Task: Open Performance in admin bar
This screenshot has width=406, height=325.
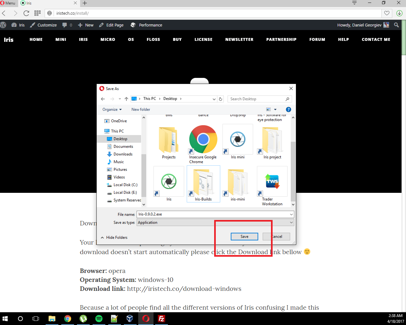Action: pyautogui.click(x=146, y=25)
